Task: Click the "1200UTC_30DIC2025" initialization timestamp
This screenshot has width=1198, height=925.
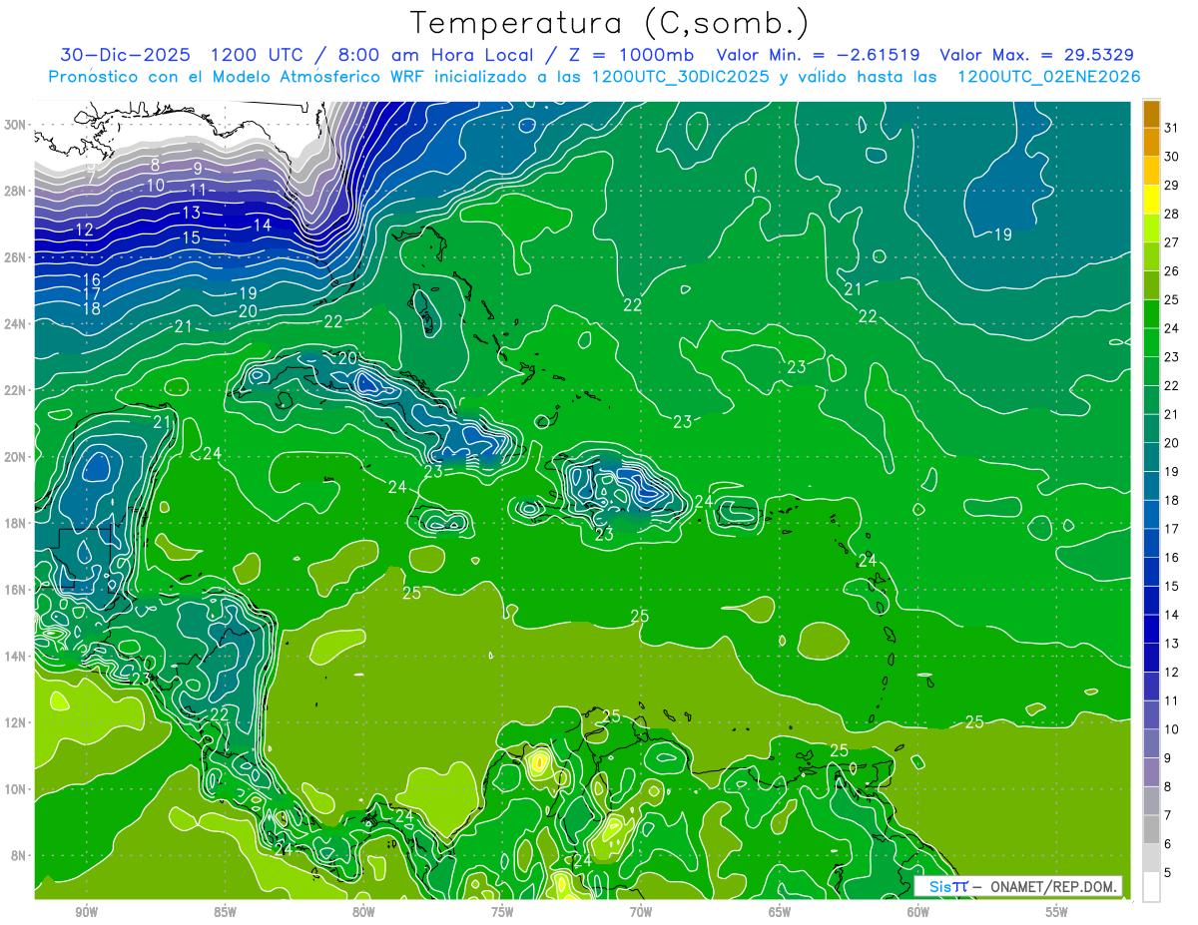Action: [681, 77]
